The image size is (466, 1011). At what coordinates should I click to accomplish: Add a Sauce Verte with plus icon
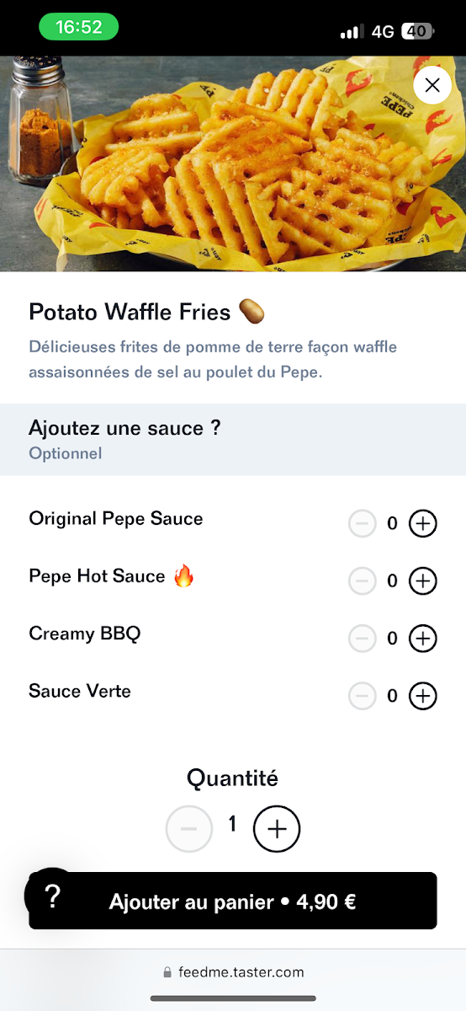(x=423, y=696)
